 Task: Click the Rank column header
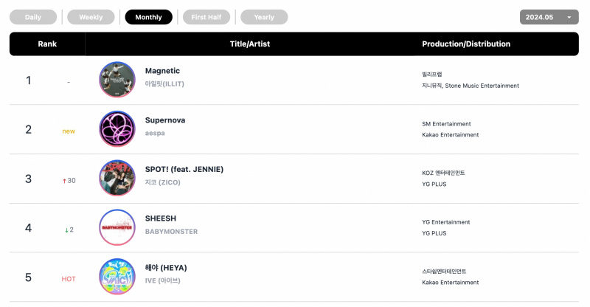pos(47,44)
